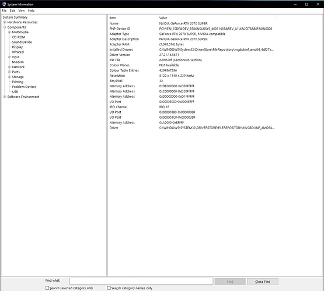Viewport: 324px width, 291px height.
Task: Click the Value column header
Action: (x=217, y=18)
